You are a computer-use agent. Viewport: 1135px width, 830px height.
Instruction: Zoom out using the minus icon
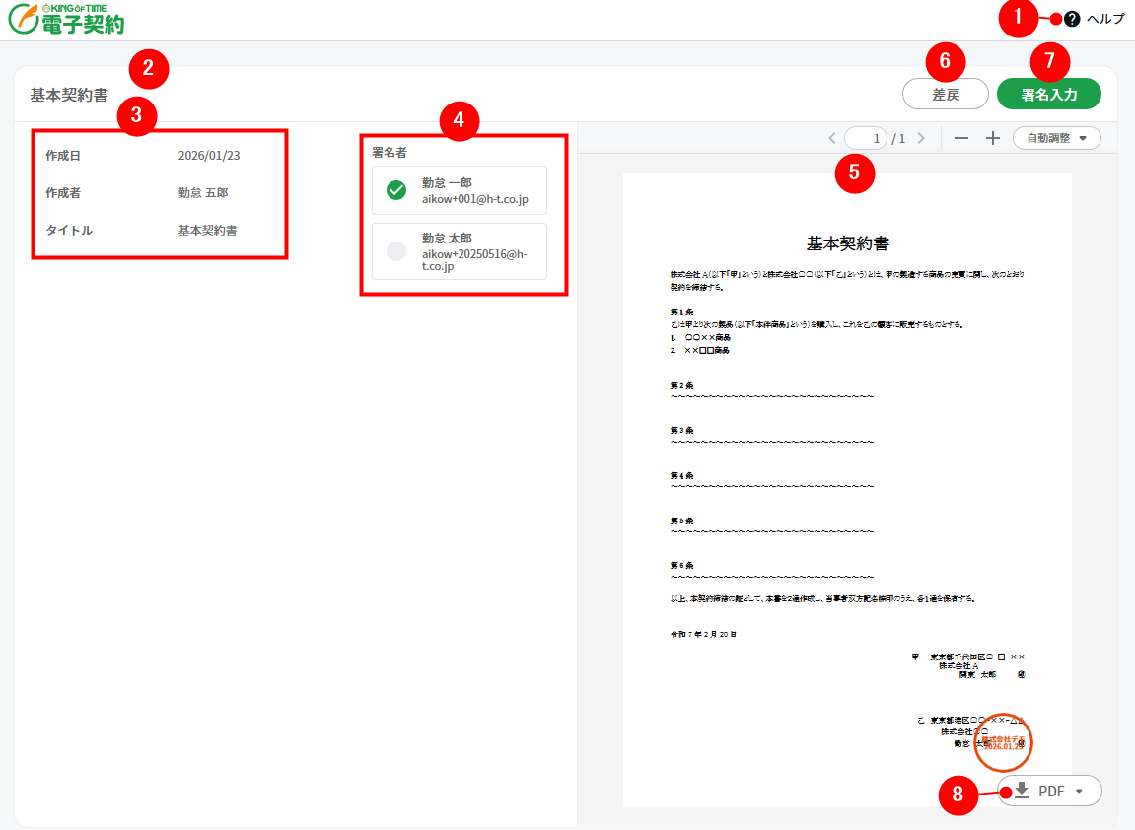click(x=960, y=138)
